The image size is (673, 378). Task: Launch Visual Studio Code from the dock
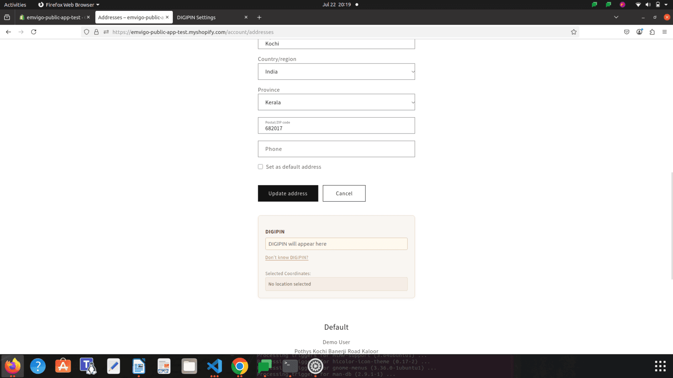pyautogui.click(x=215, y=366)
